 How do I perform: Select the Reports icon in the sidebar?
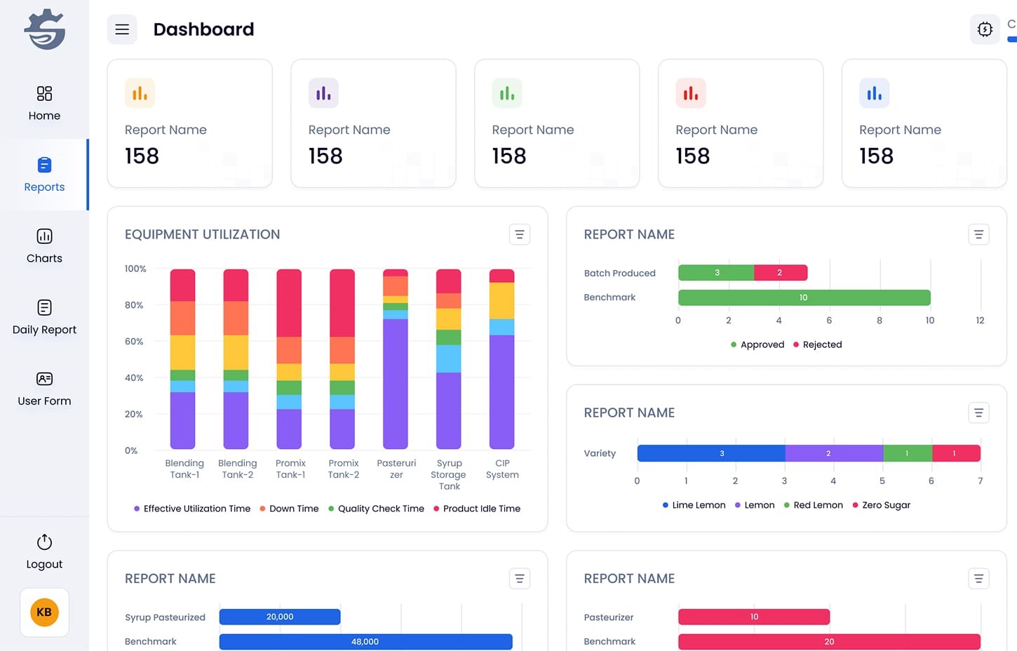coord(44,166)
